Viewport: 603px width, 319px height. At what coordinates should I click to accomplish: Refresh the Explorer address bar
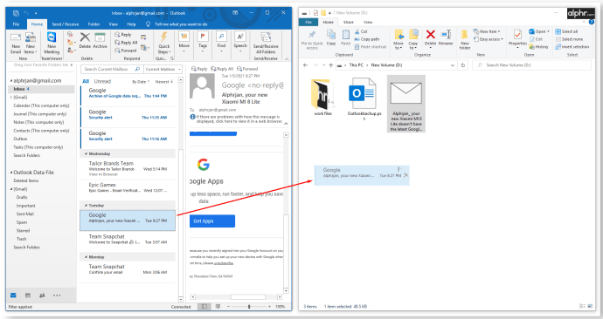tap(463, 65)
